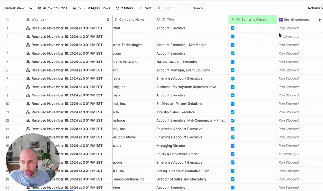Click the Run Stopped status in row 3

pyautogui.click(x=289, y=45)
